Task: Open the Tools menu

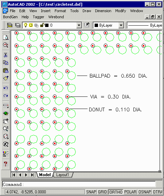Action: pyautogui.click(x=74, y=11)
